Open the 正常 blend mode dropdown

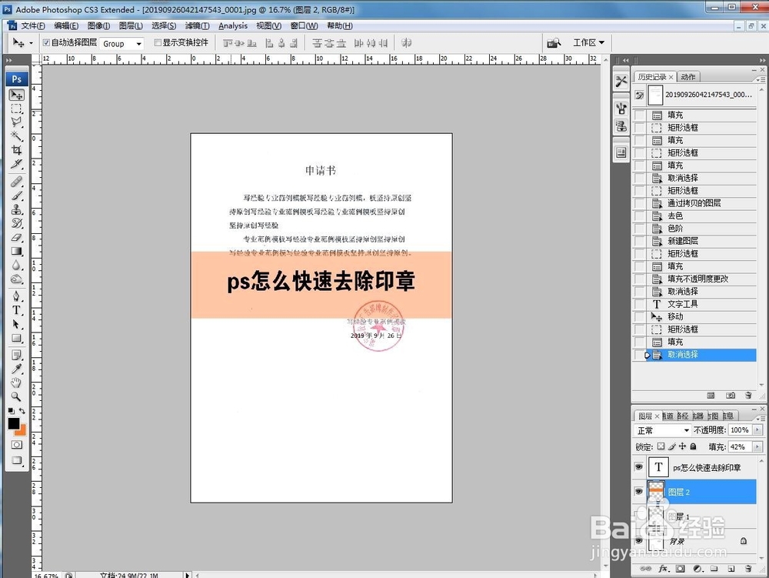(x=663, y=430)
